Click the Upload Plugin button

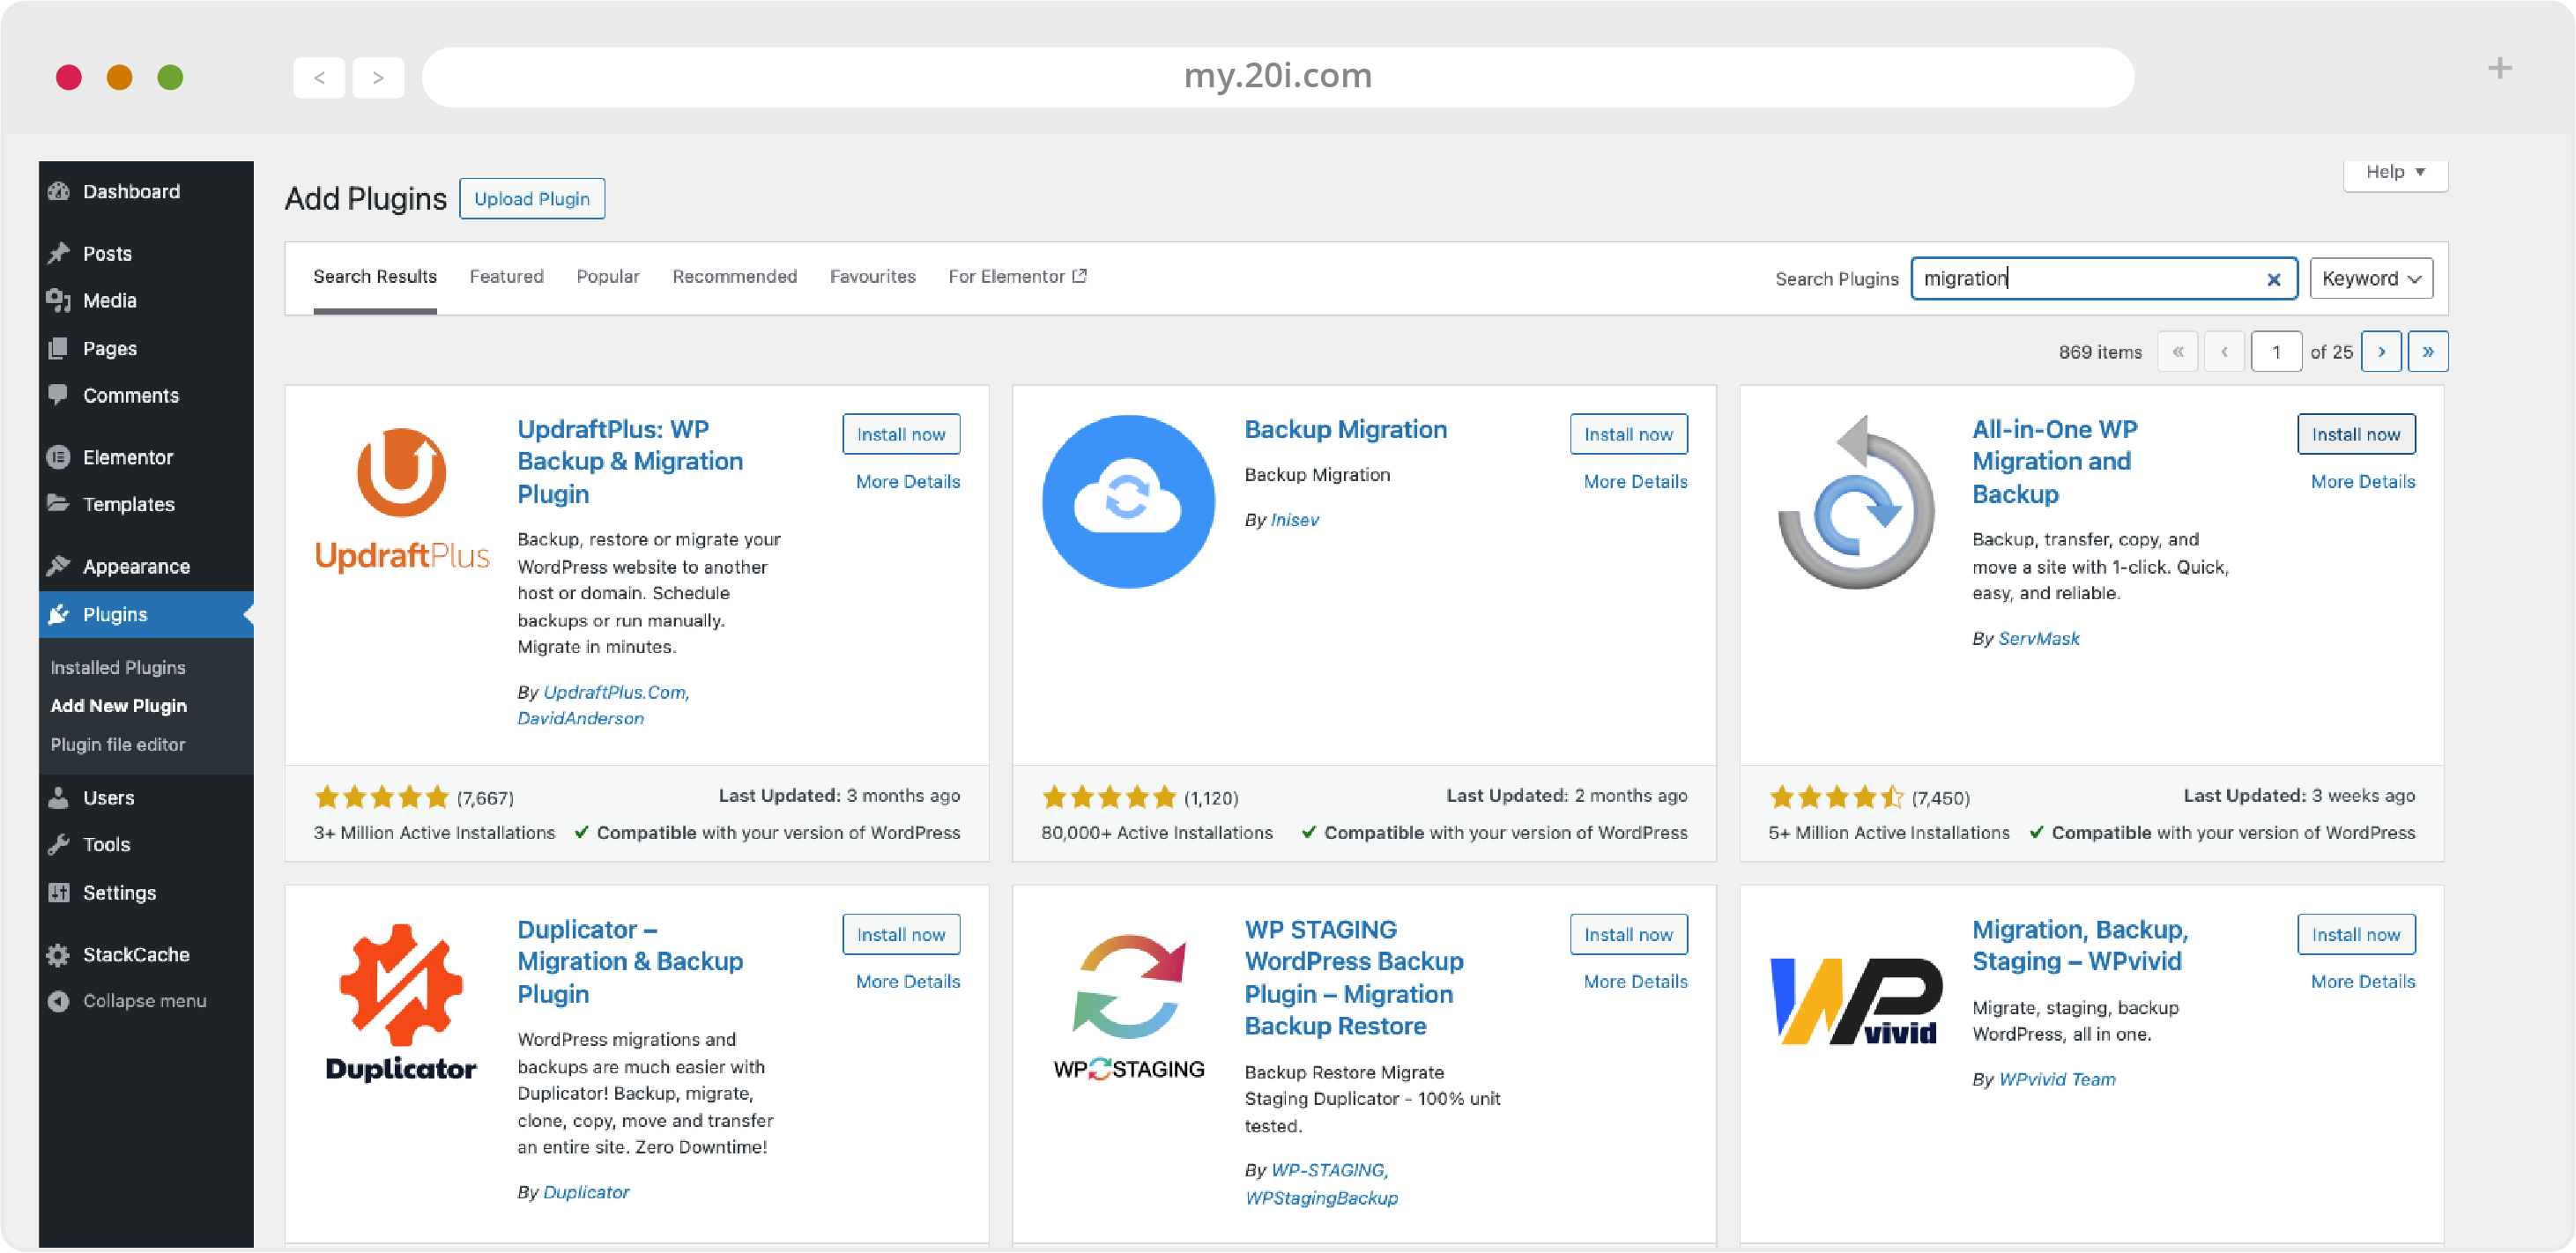point(532,198)
